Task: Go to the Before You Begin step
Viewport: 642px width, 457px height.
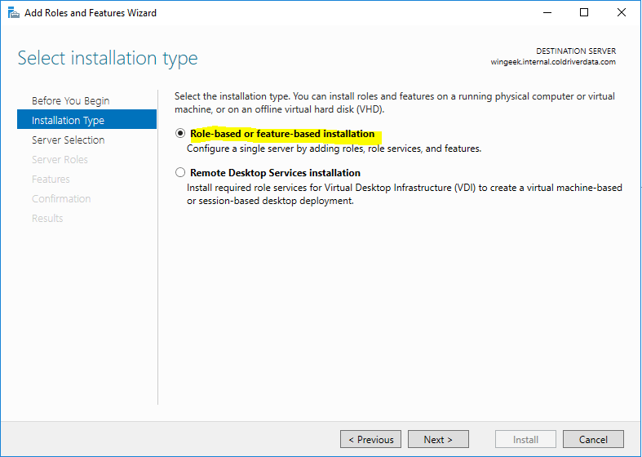Action: click(70, 101)
